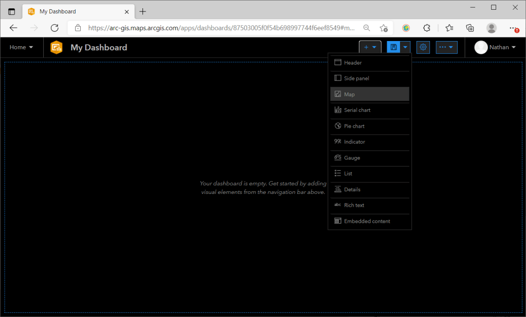Open the browser favorites star list
This screenshot has height=317, width=526.
pos(449,28)
